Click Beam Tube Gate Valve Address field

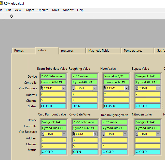tap(53, 94)
